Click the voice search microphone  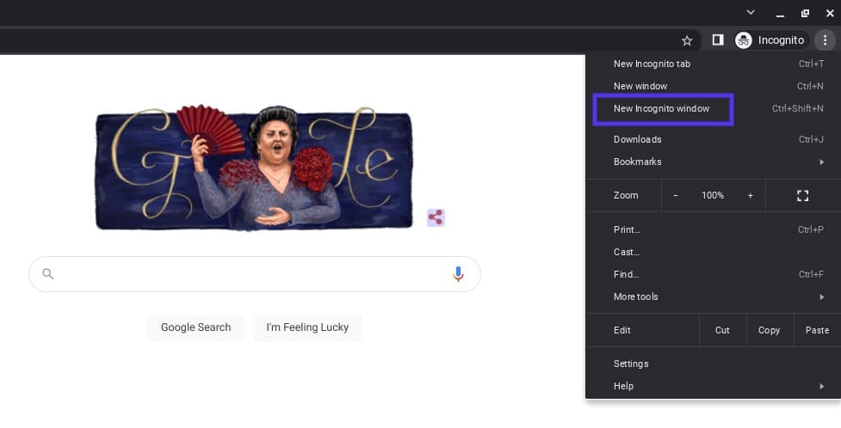[458, 274]
